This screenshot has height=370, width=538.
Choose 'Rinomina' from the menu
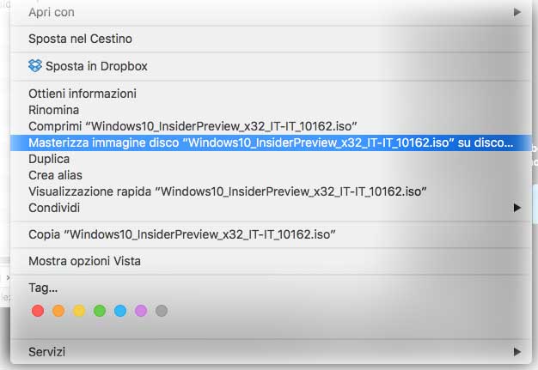tap(271, 110)
